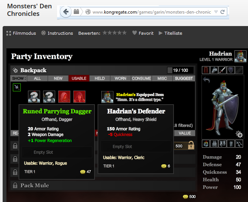
Task: Switch to the SUGGEST filter tab
Action: 183,79
